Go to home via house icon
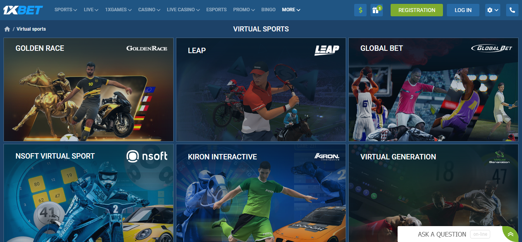The height and width of the screenshot is (242, 522). click(7, 29)
